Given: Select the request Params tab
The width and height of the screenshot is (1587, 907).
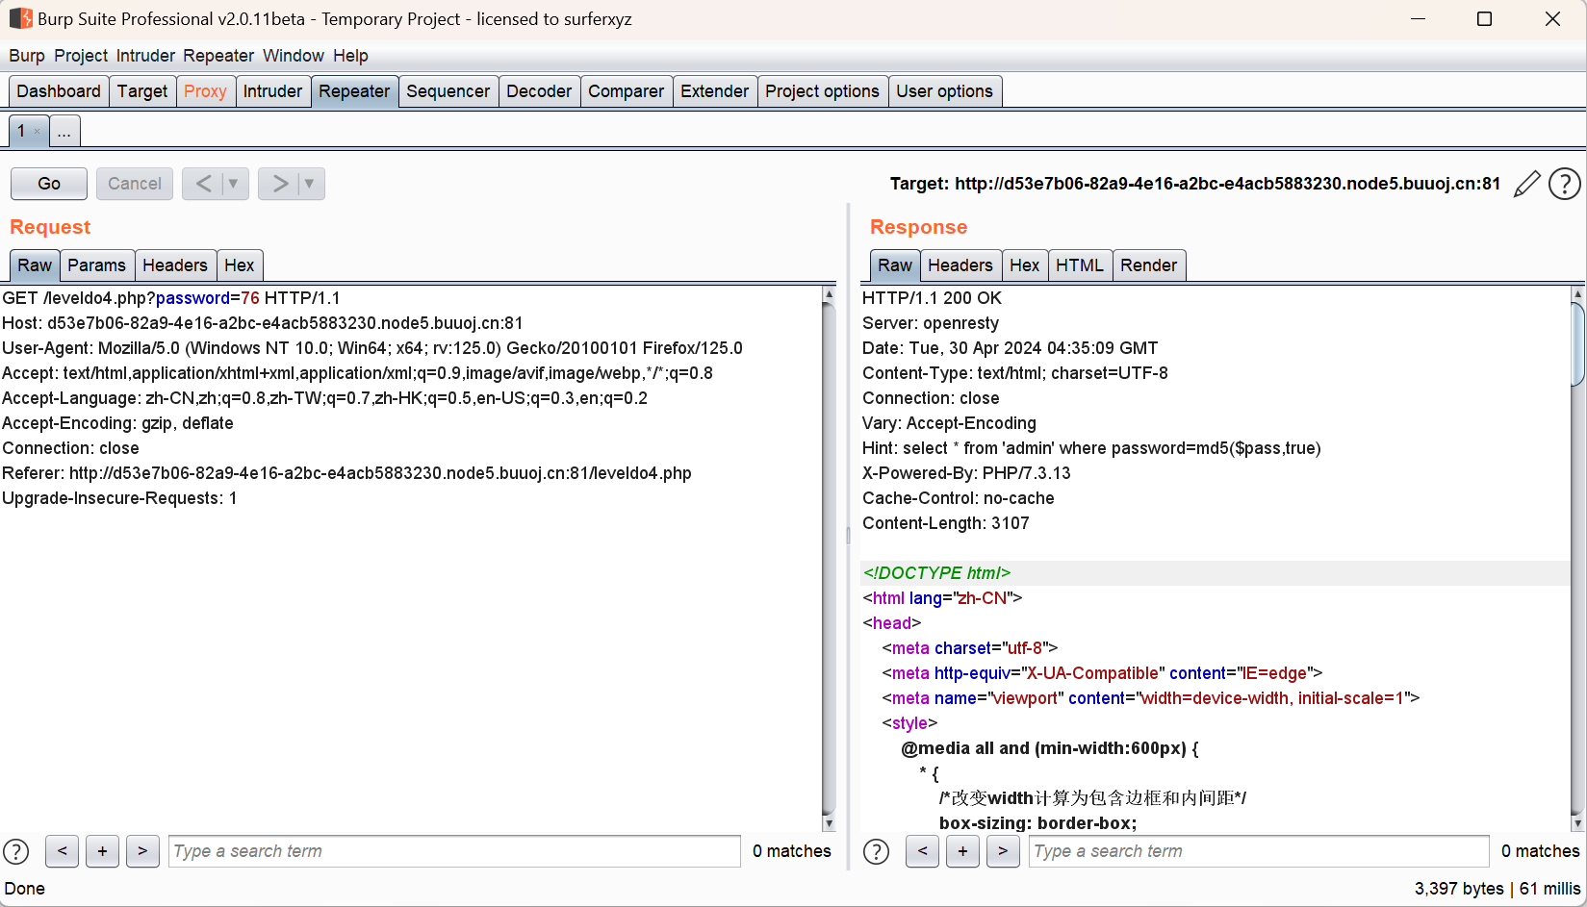Looking at the screenshot, I should [x=96, y=265].
